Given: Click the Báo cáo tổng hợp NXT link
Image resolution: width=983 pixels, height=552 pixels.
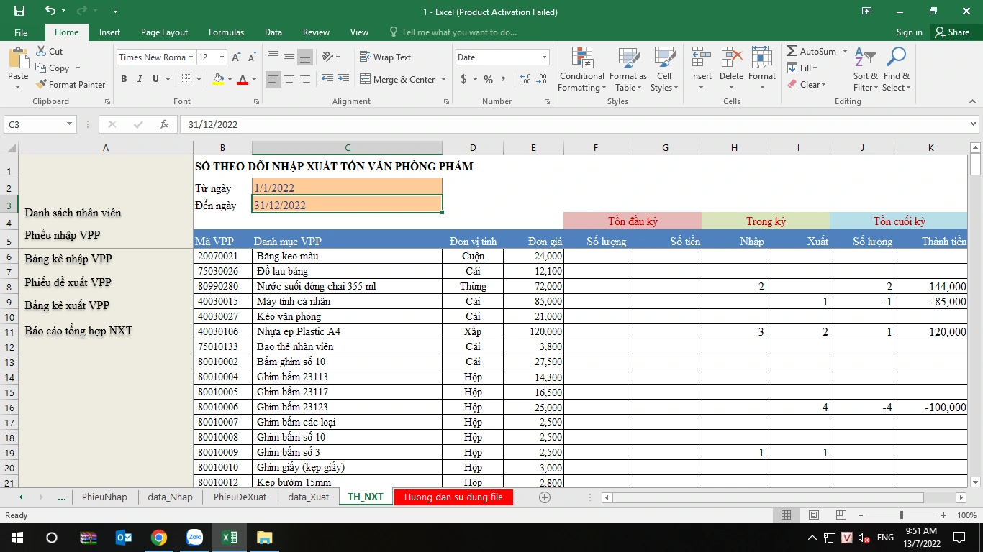Looking at the screenshot, I should (78, 331).
